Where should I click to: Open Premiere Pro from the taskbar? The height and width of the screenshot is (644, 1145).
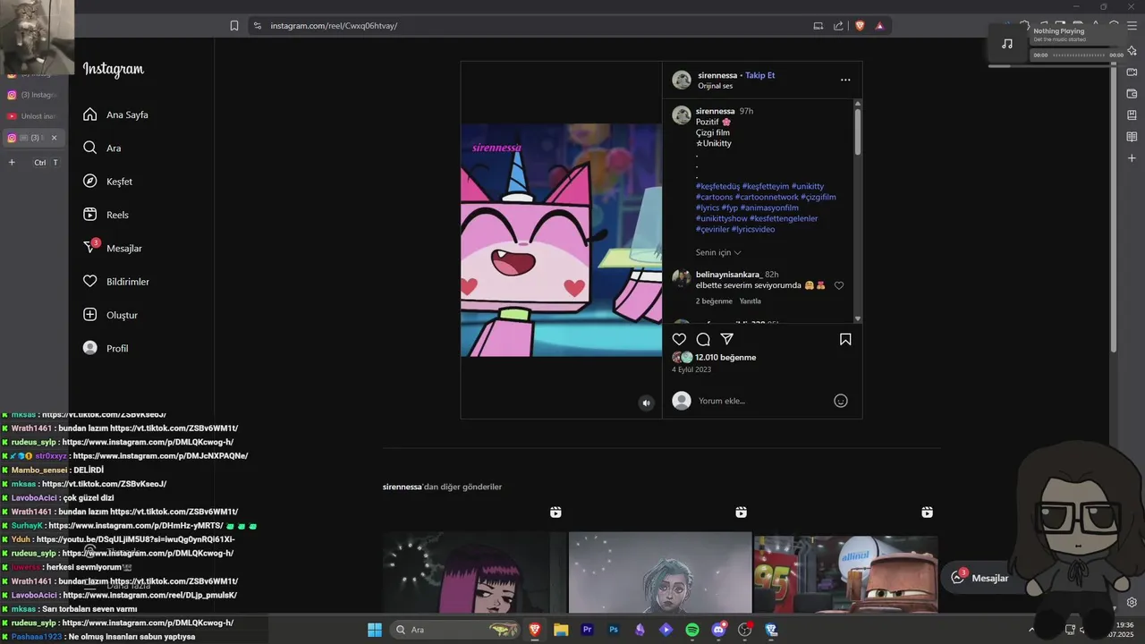pos(588,630)
